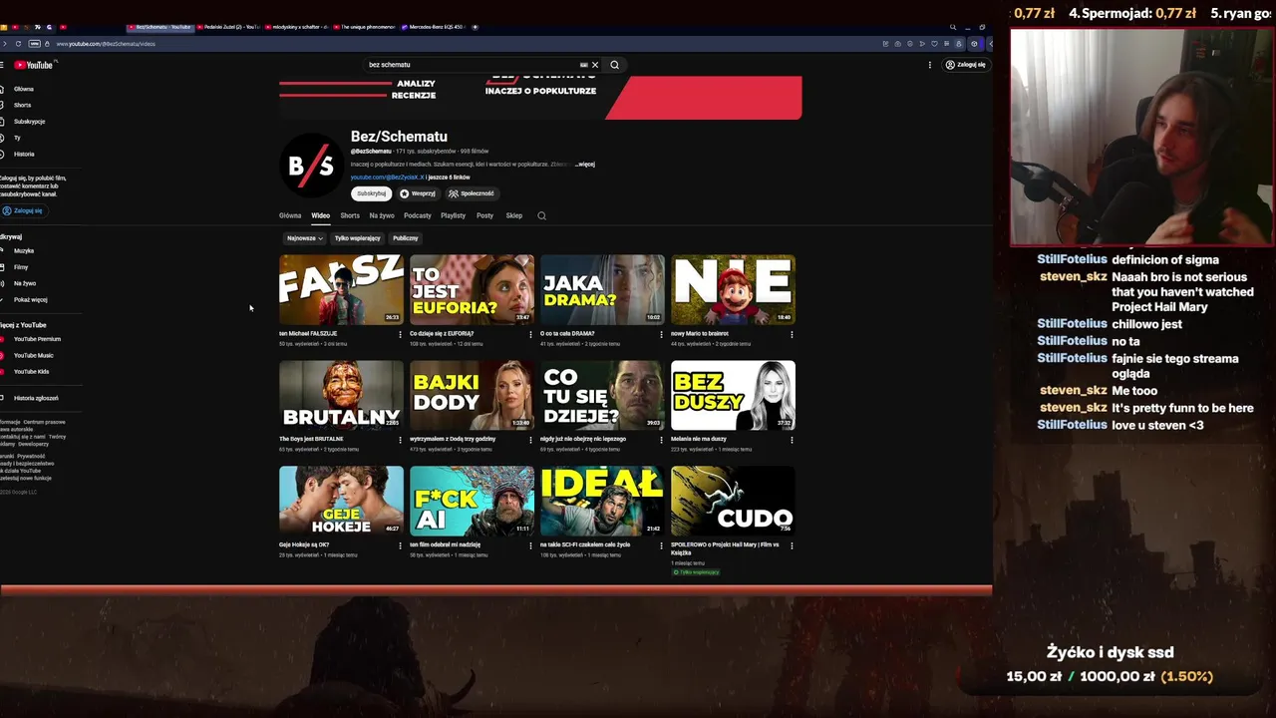Go to Główna in the sidebar
The image size is (1276, 718).
point(23,89)
